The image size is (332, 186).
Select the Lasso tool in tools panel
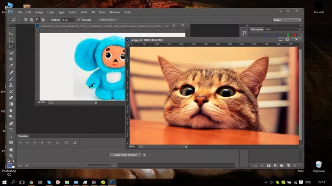click(x=11, y=46)
